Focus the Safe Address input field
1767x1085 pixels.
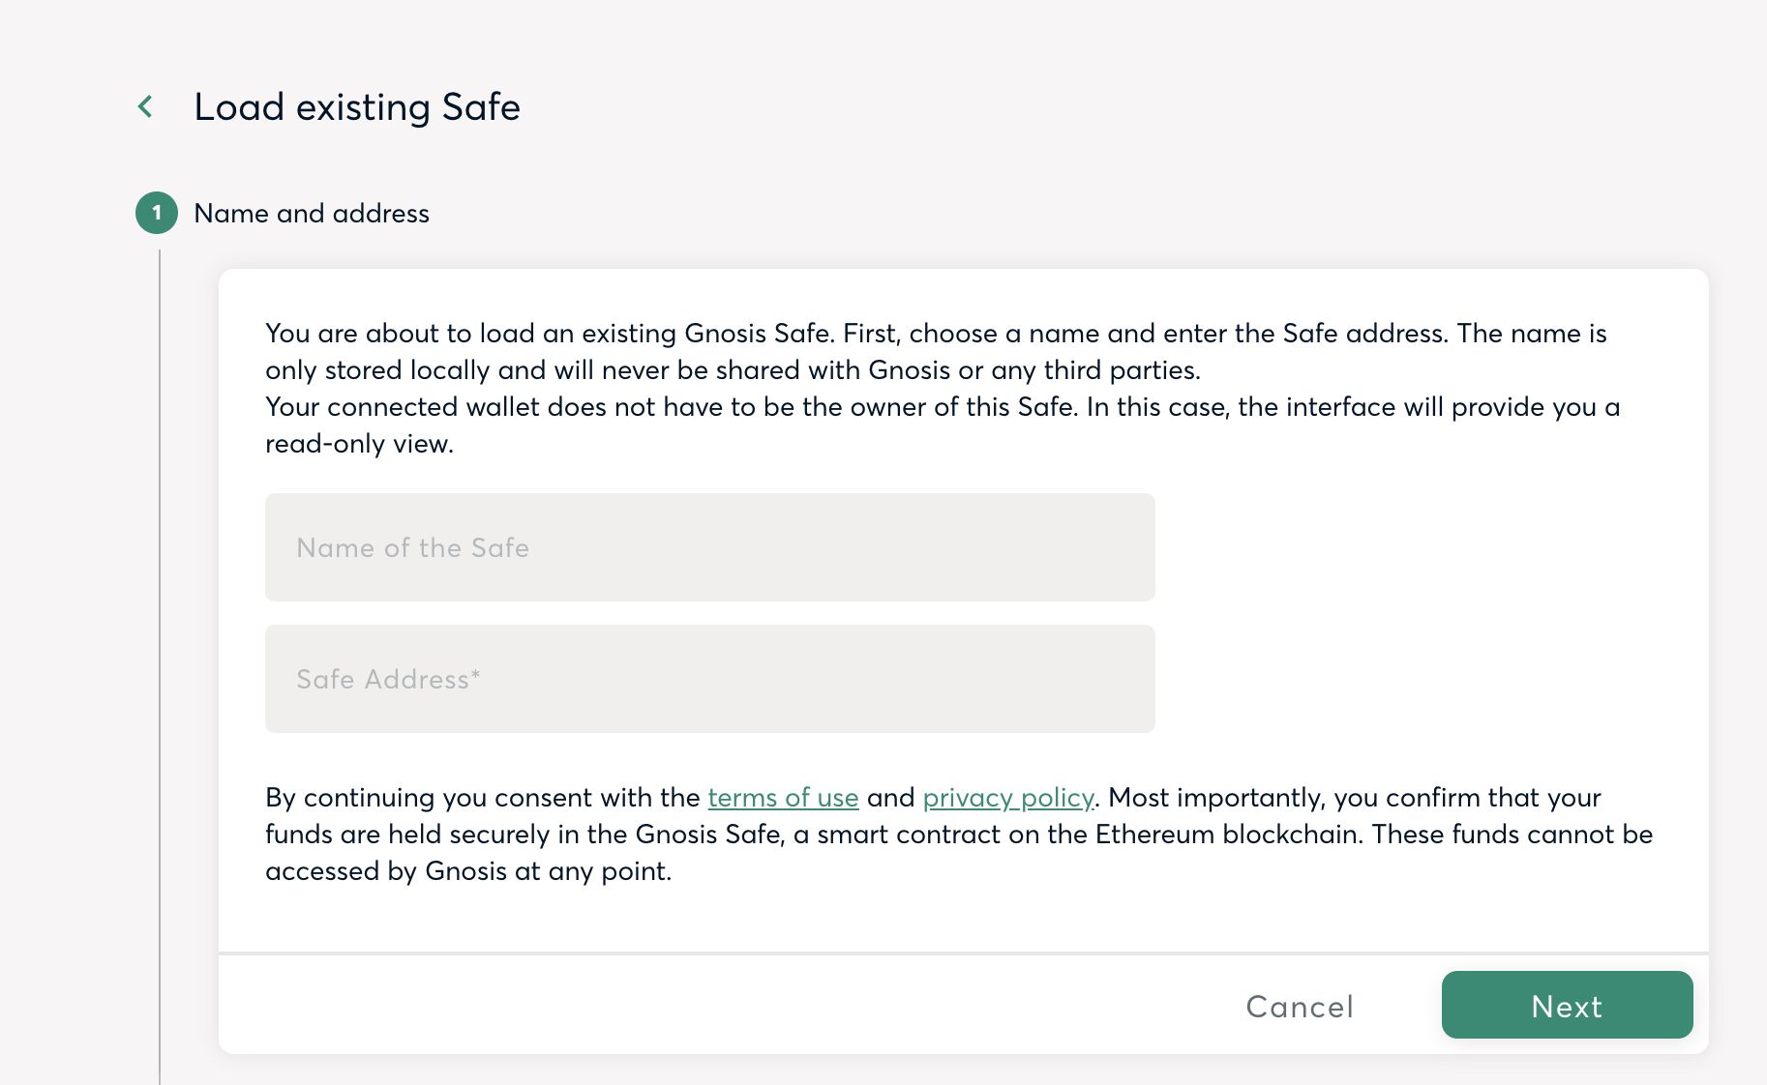[x=710, y=679]
